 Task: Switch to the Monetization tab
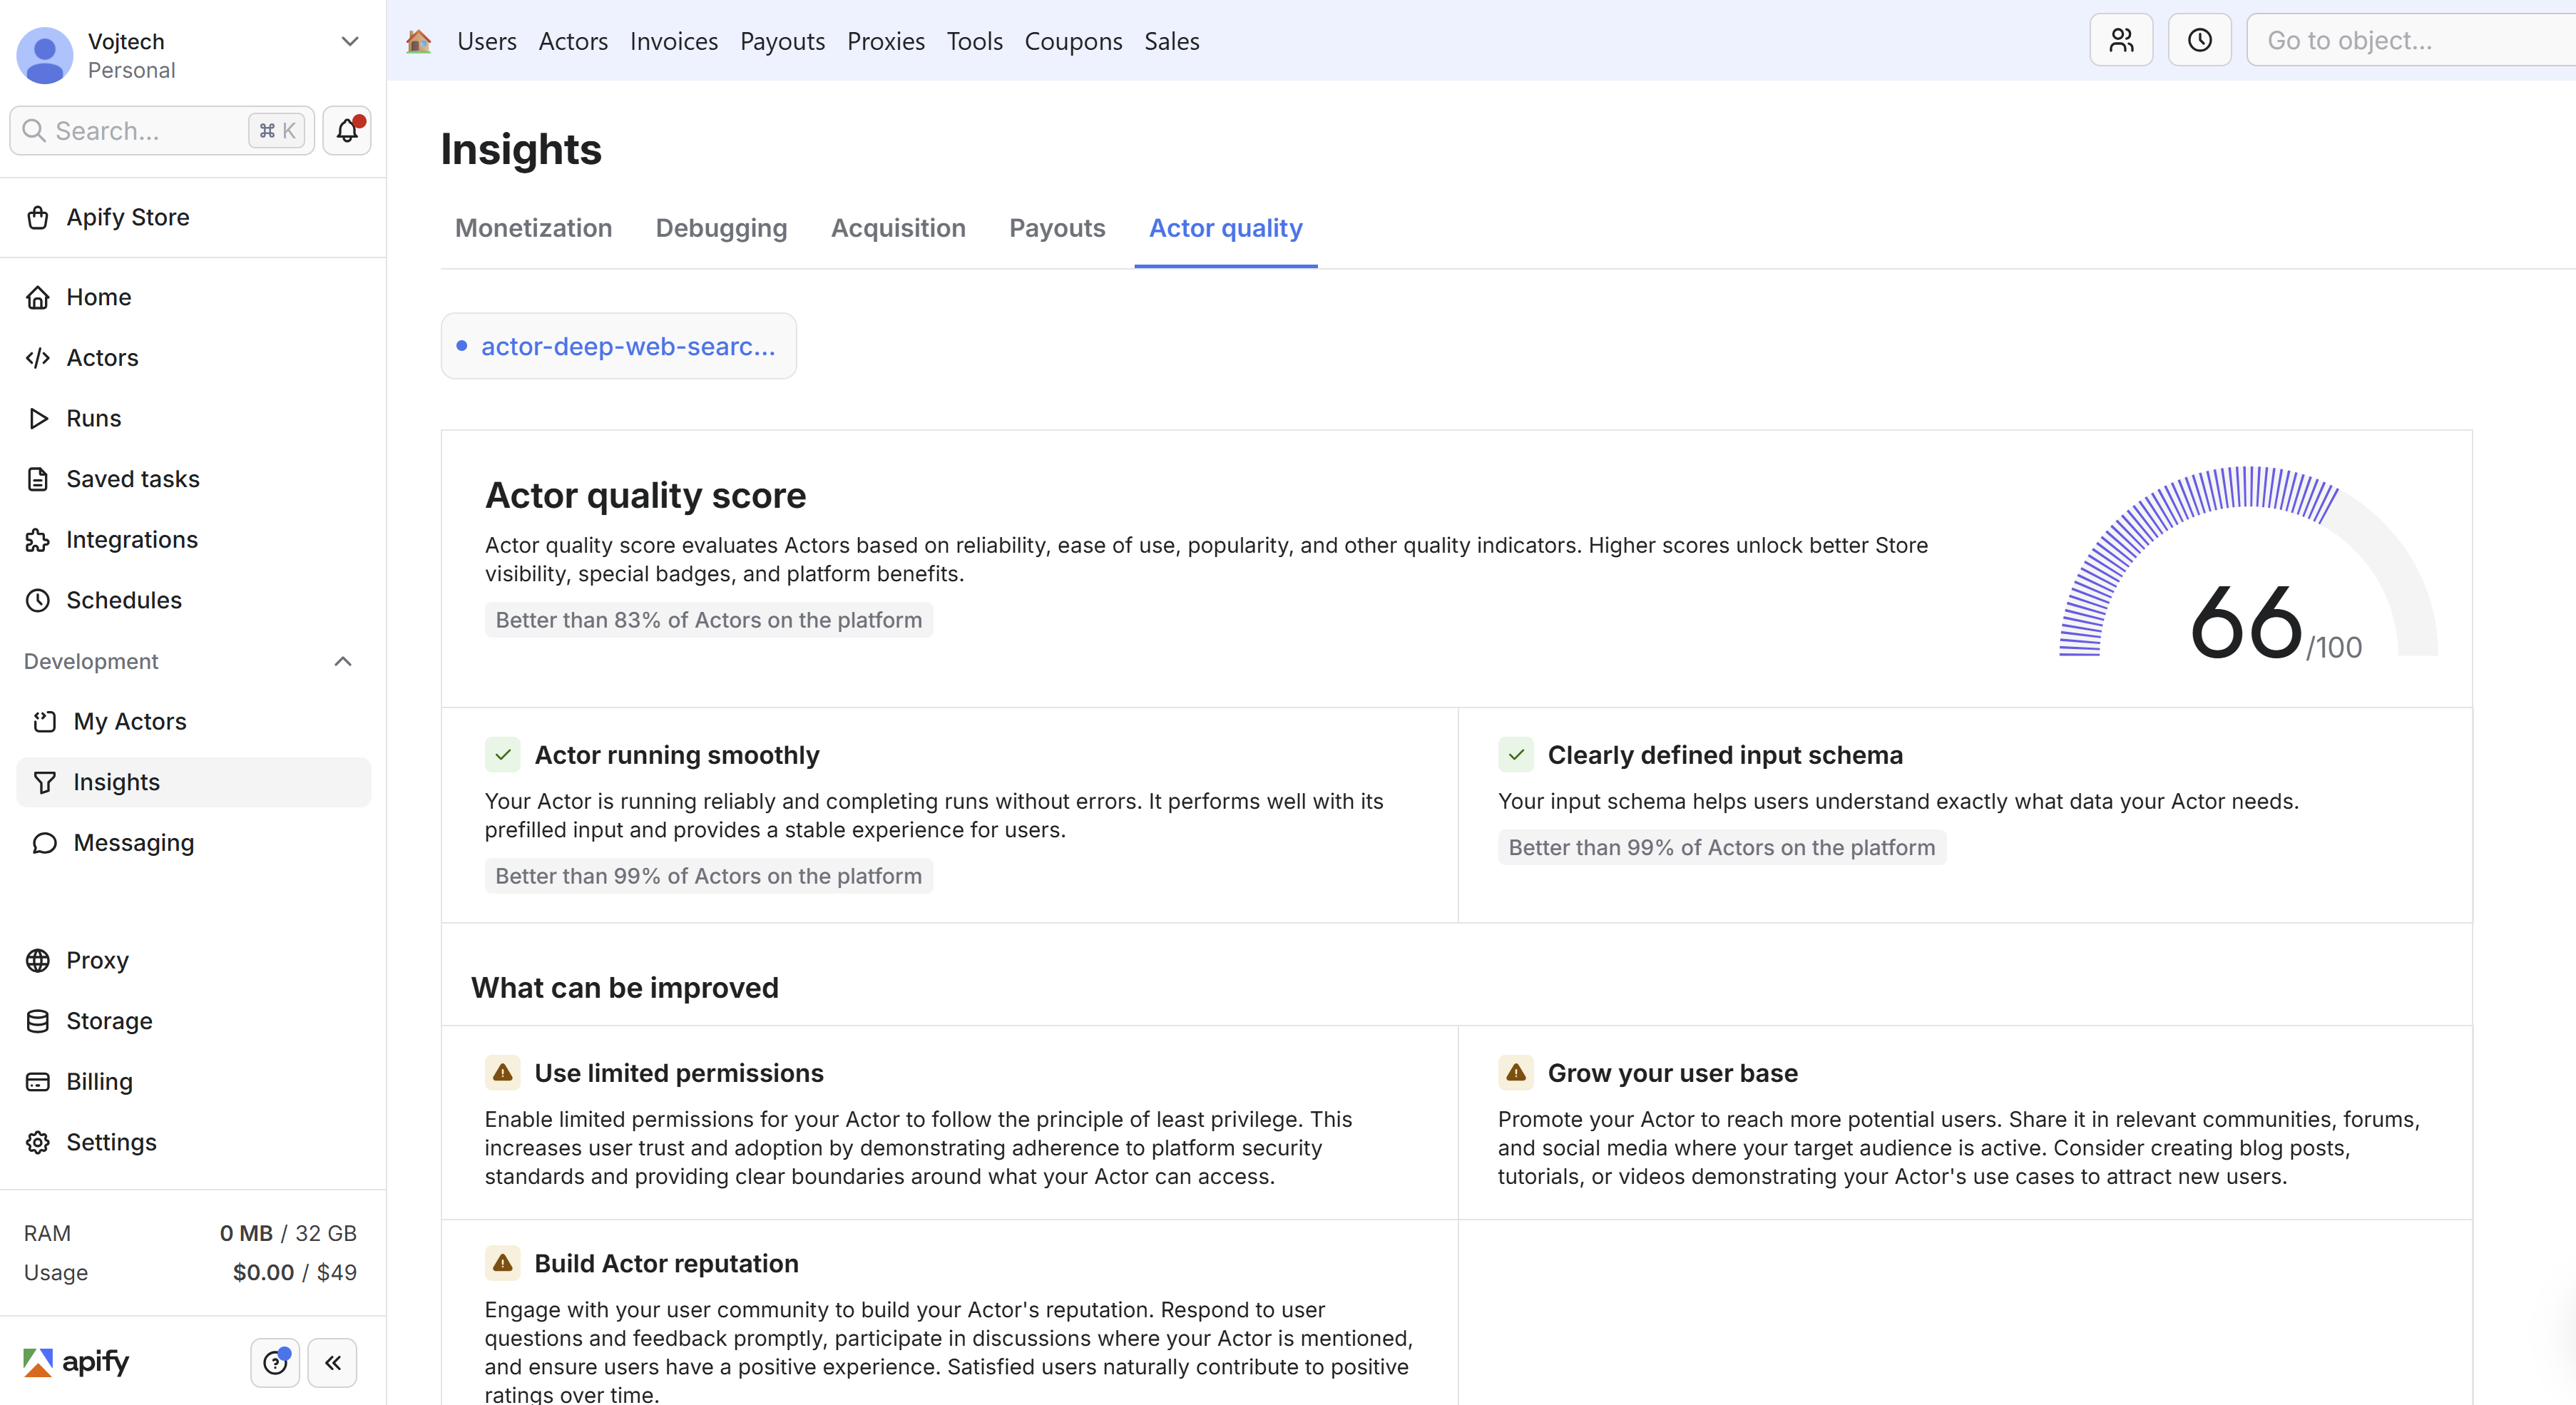[x=533, y=228]
